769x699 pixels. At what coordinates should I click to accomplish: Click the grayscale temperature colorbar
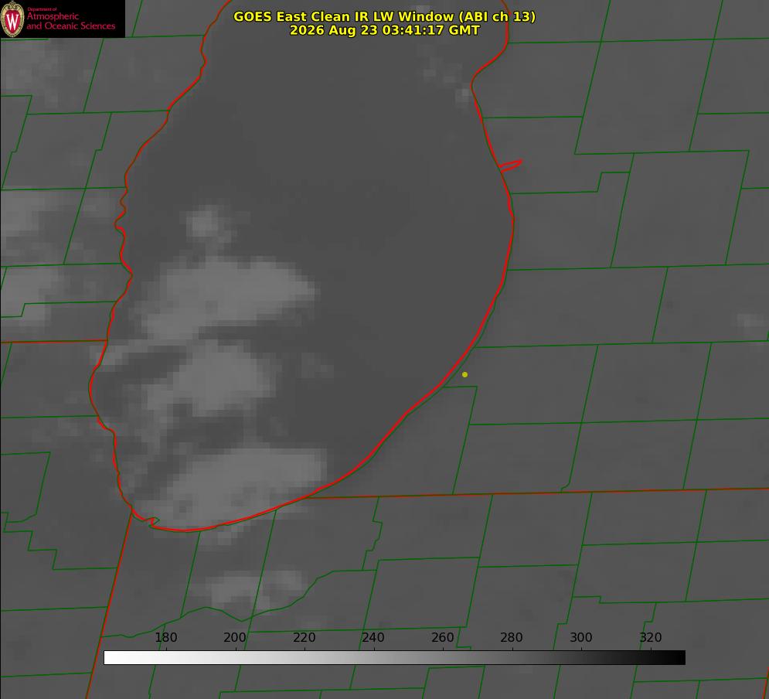point(394,657)
